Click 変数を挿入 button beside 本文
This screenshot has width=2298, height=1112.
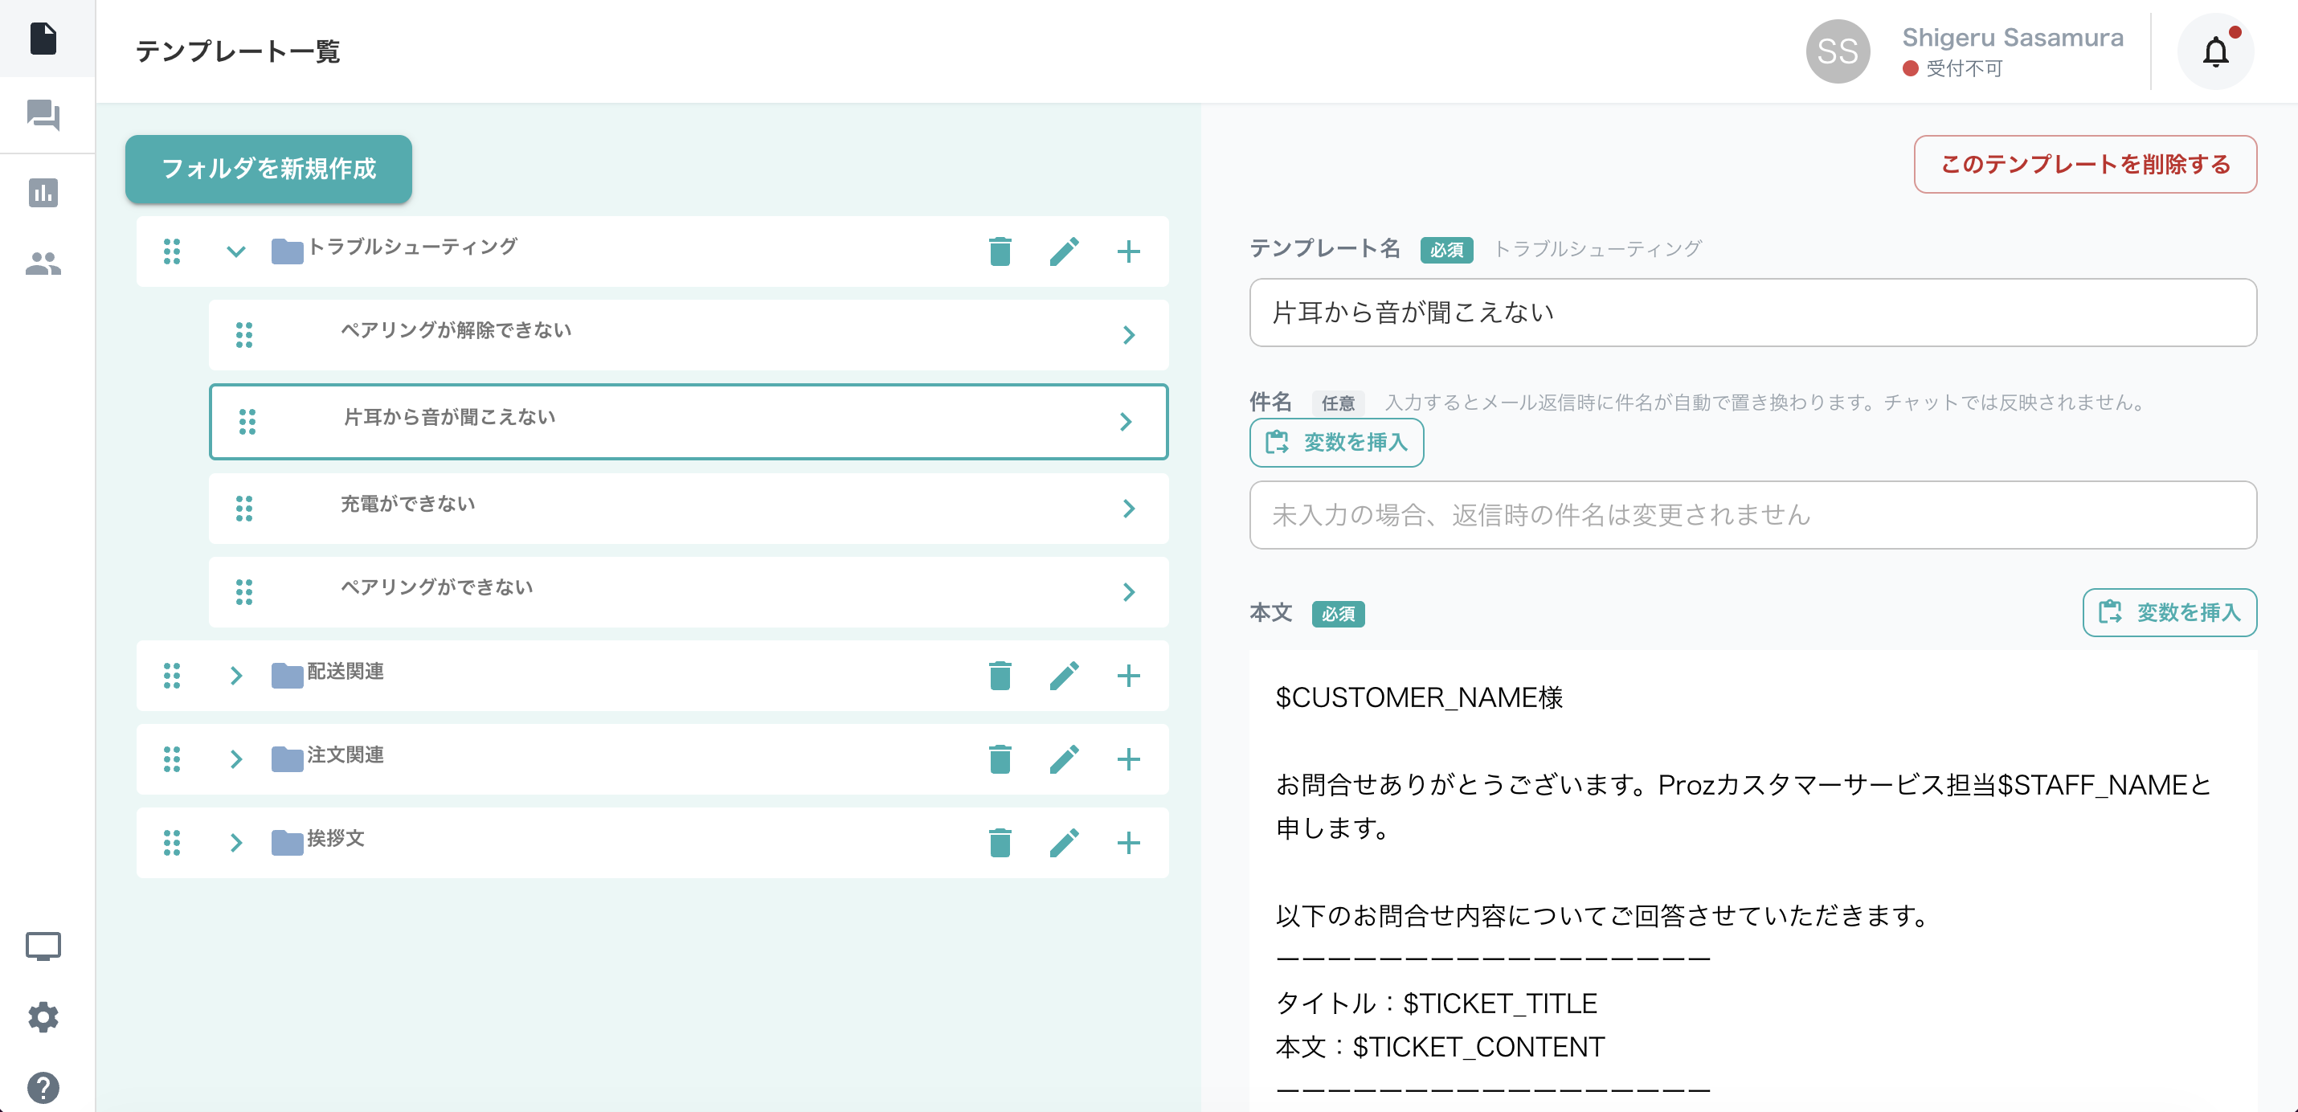2169,612
